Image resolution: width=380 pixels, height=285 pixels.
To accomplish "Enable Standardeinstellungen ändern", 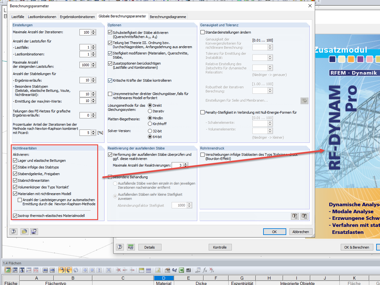I will [x=202, y=32].
